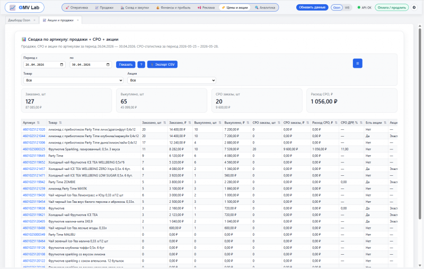Click the Заказано, шт summary card showing 127
424x269 pixels.
(67, 101)
